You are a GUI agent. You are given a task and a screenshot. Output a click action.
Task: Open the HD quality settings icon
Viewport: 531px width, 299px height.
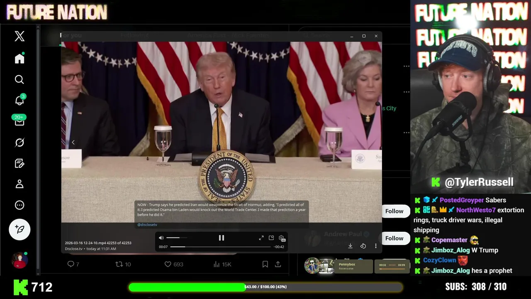281,238
